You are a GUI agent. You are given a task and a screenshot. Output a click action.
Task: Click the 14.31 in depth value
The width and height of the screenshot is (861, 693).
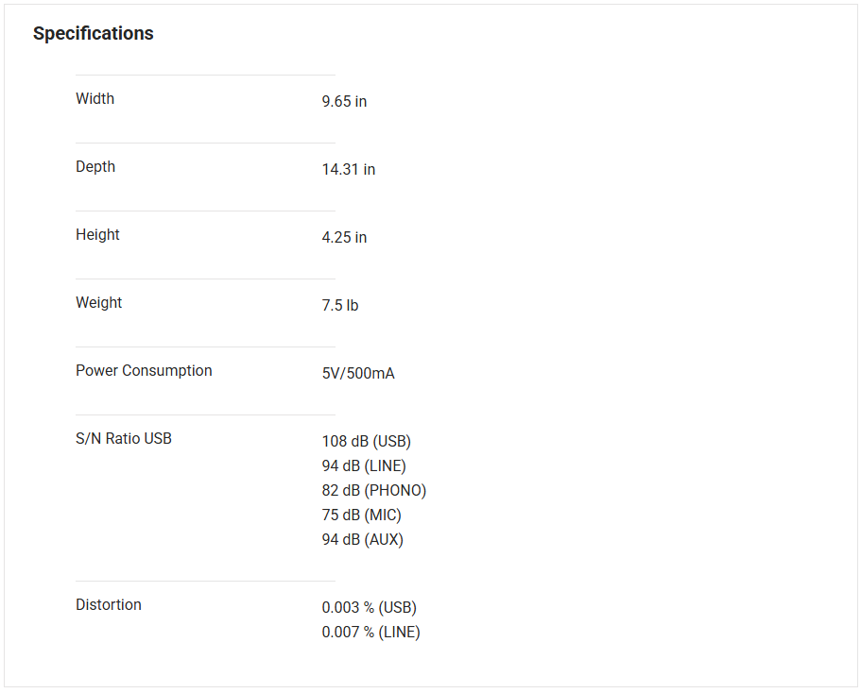pyautogui.click(x=348, y=170)
